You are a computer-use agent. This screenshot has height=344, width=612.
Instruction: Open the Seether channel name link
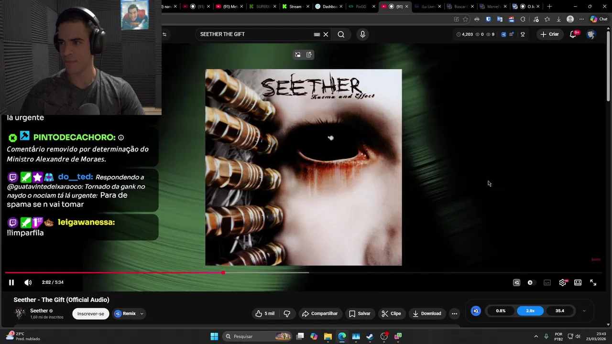click(x=39, y=311)
